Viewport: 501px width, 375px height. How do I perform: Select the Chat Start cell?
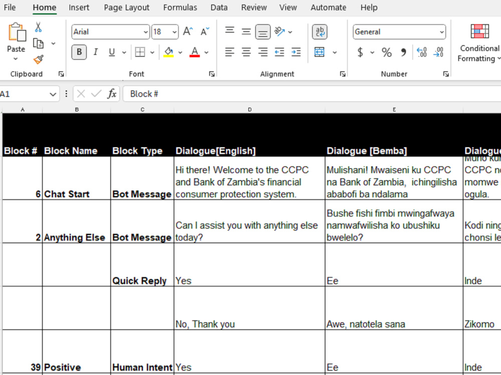tap(76, 178)
